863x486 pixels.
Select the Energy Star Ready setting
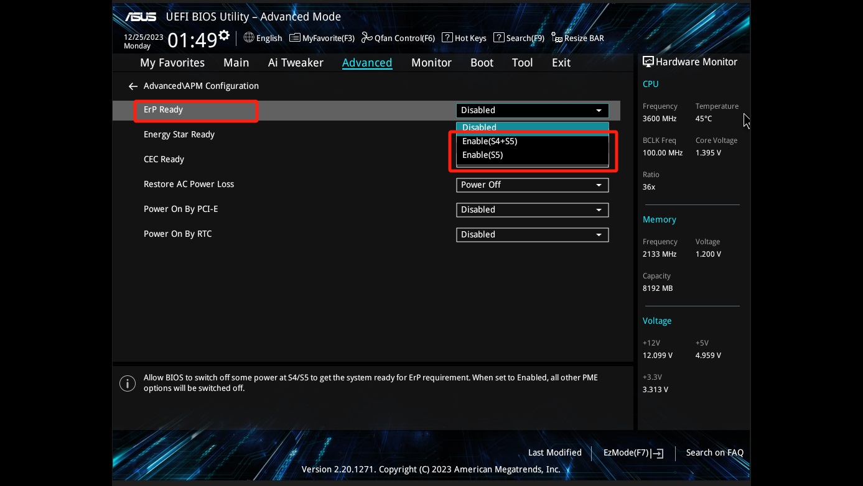(179, 134)
